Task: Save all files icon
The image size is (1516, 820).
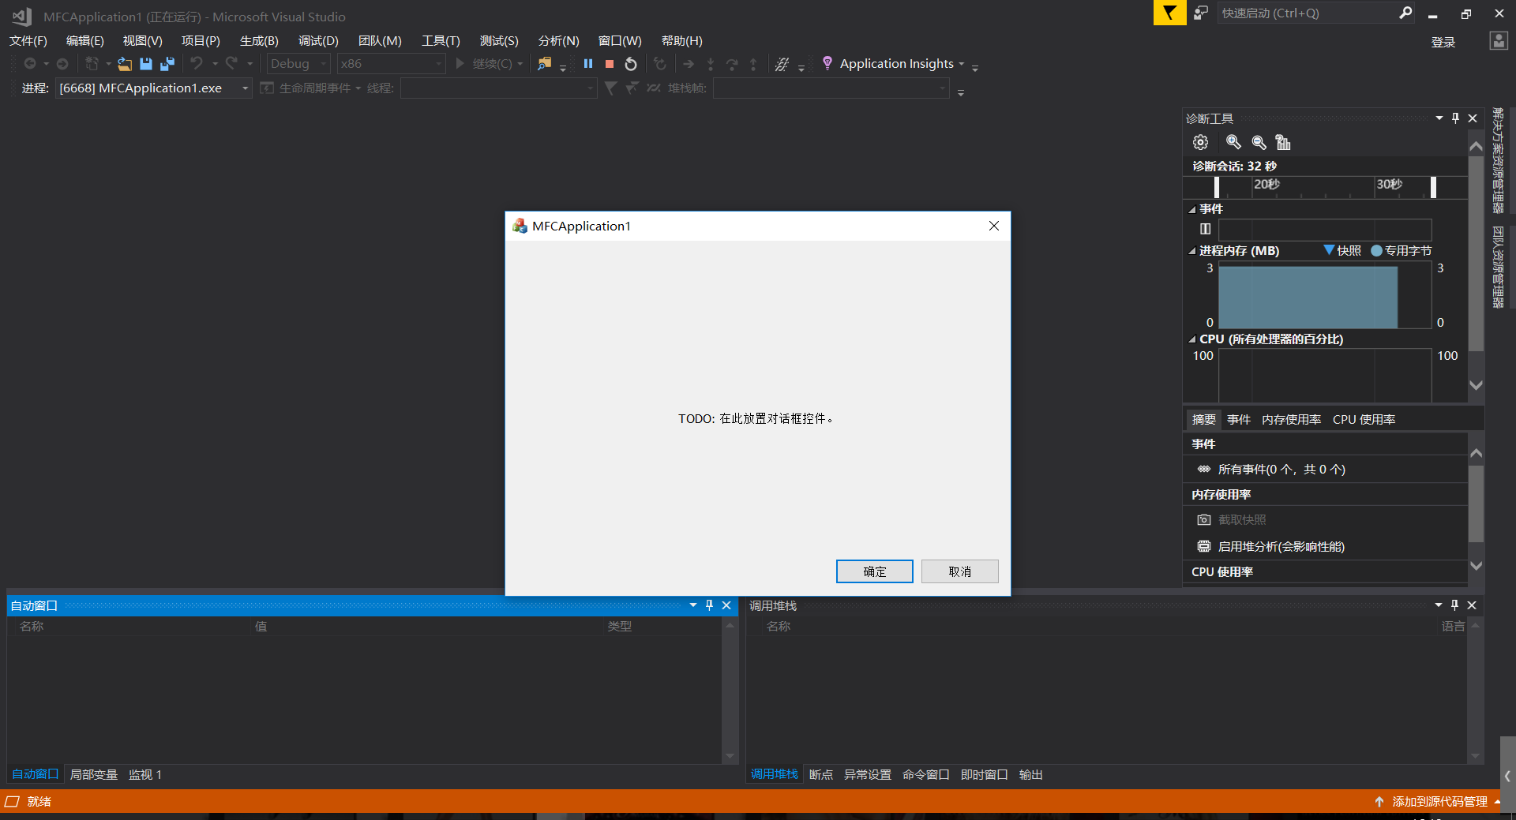Action: coord(167,64)
